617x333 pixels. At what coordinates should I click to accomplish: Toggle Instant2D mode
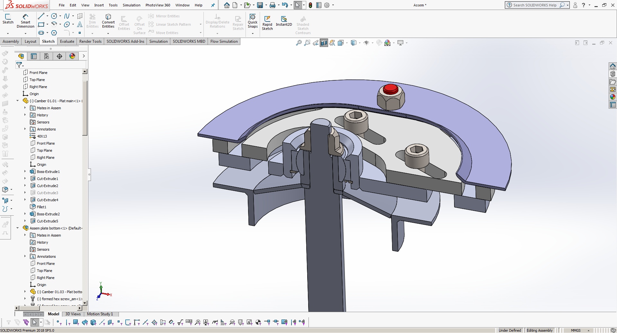(284, 21)
